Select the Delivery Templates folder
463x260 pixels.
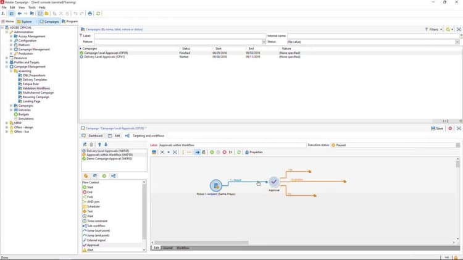[35, 80]
